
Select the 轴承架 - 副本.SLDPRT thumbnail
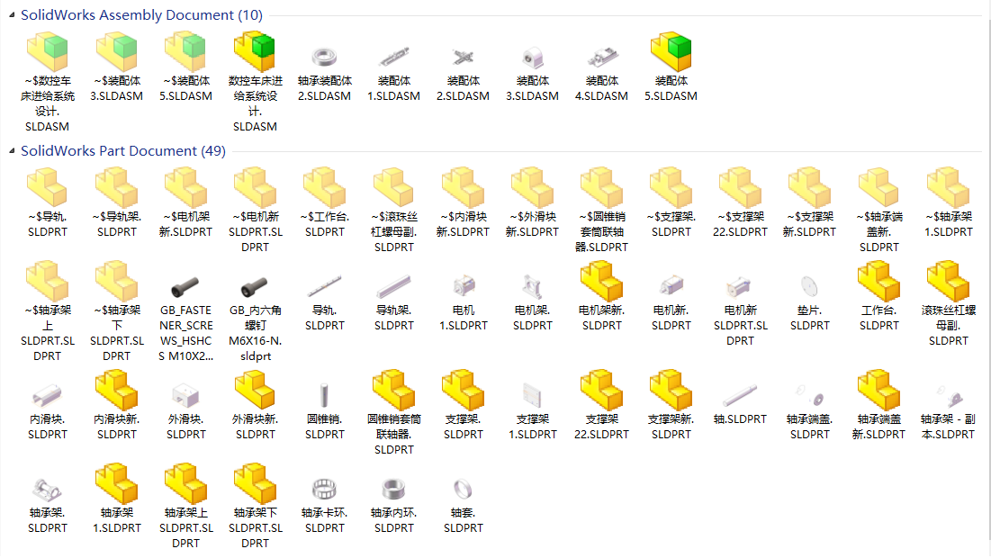[x=948, y=396]
